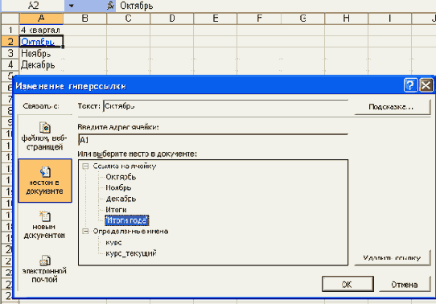Click the formula bar fx function icon
Image resolution: width=436 pixels, height=304 pixels.
coord(111,6)
